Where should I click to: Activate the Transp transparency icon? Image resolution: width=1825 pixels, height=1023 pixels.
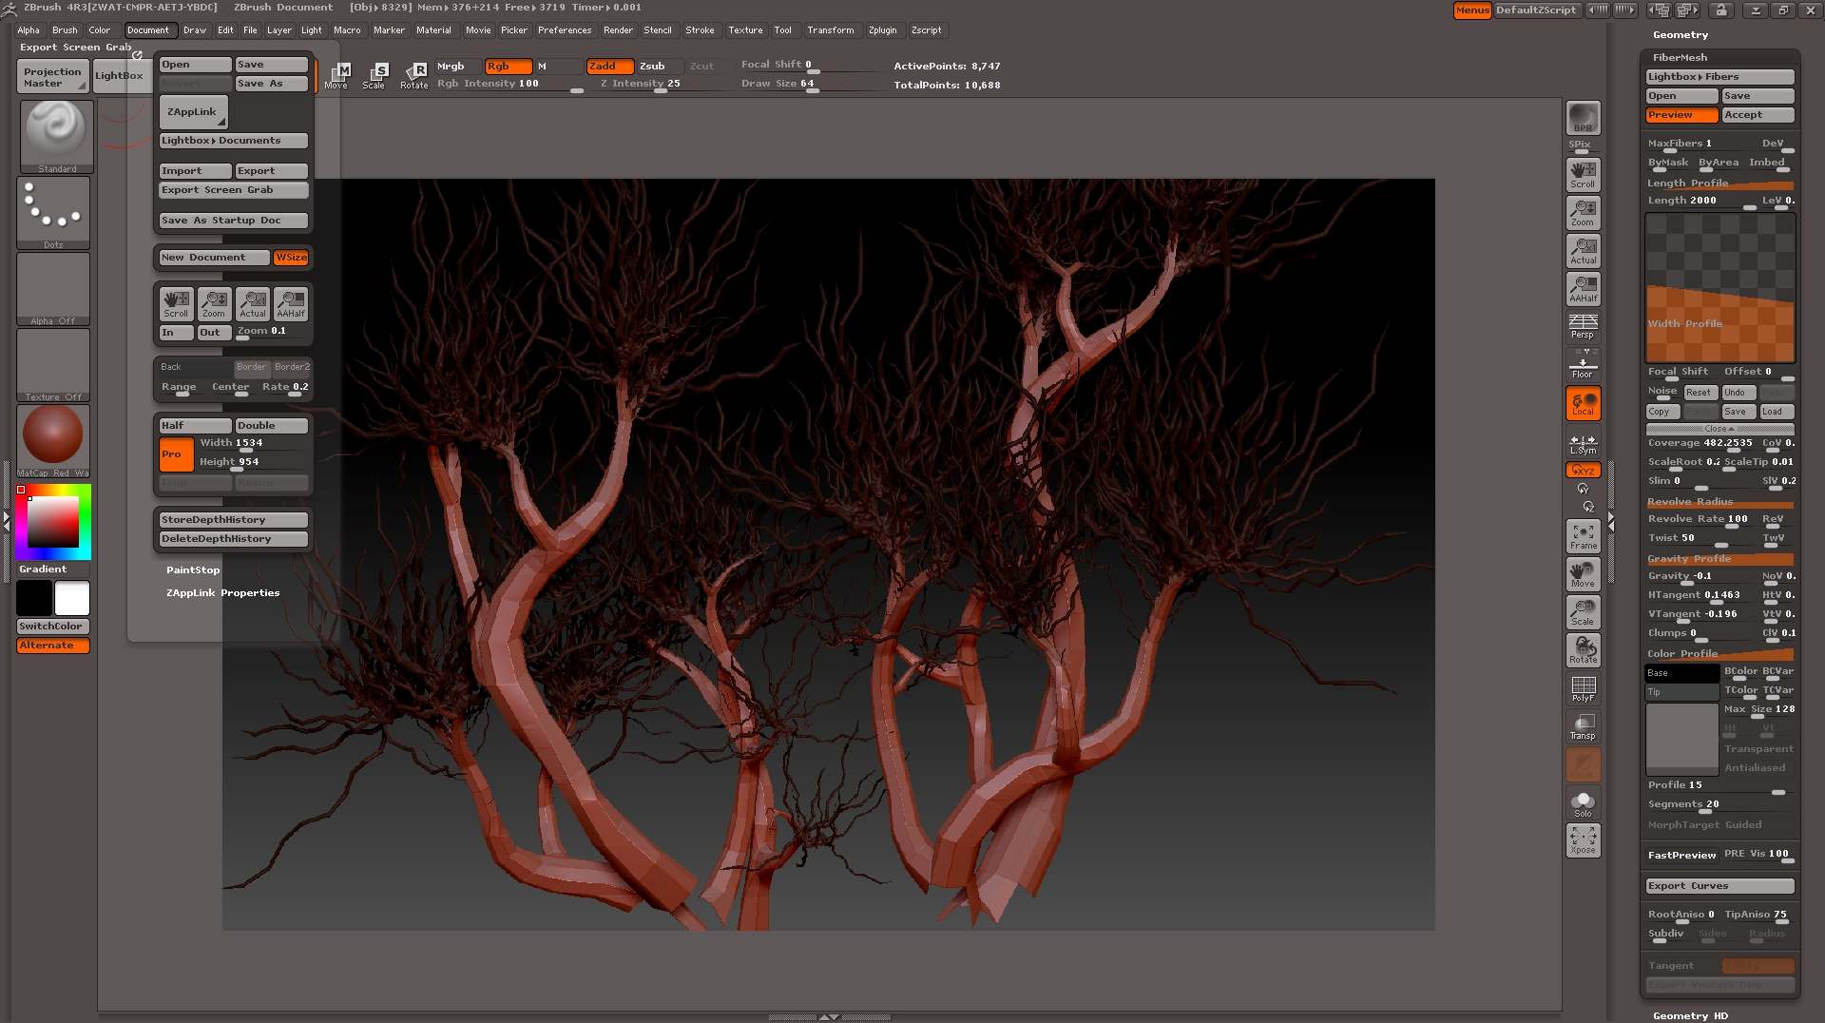pos(1582,726)
